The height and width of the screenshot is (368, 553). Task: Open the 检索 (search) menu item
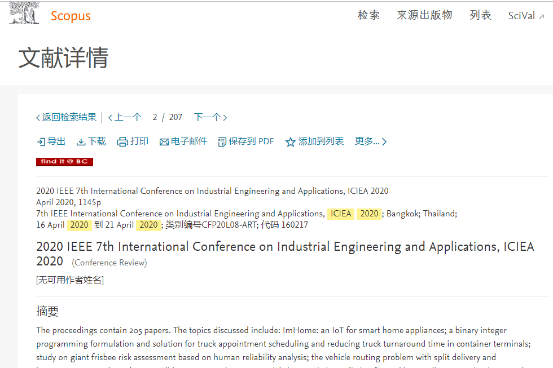point(368,15)
